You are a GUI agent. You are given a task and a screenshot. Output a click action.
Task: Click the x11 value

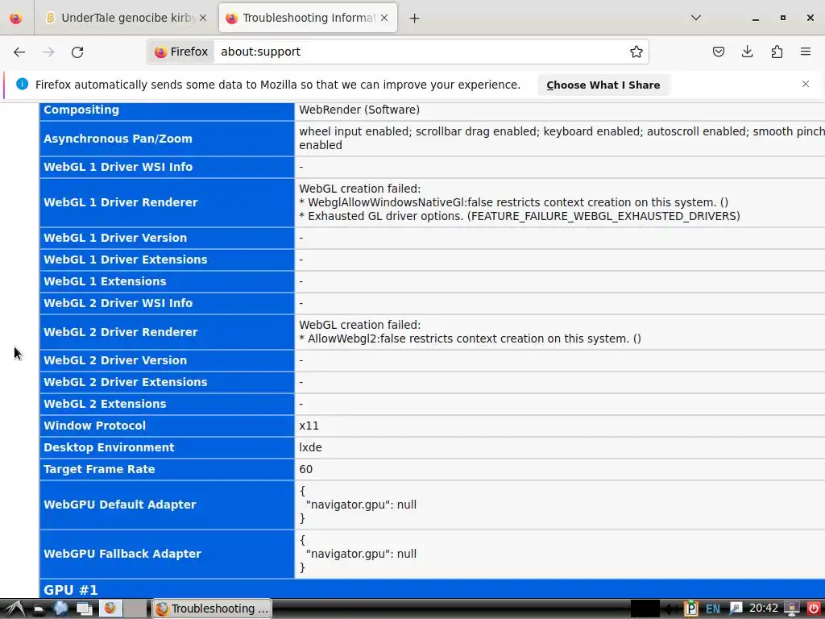pyautogui.click(x=309, y=426)
